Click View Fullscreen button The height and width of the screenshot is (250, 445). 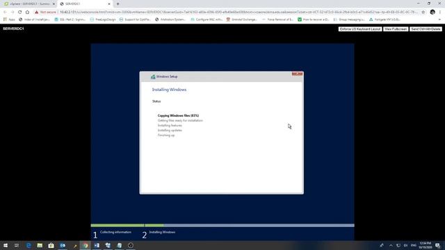pyautogui.click(x=396, y=29)
